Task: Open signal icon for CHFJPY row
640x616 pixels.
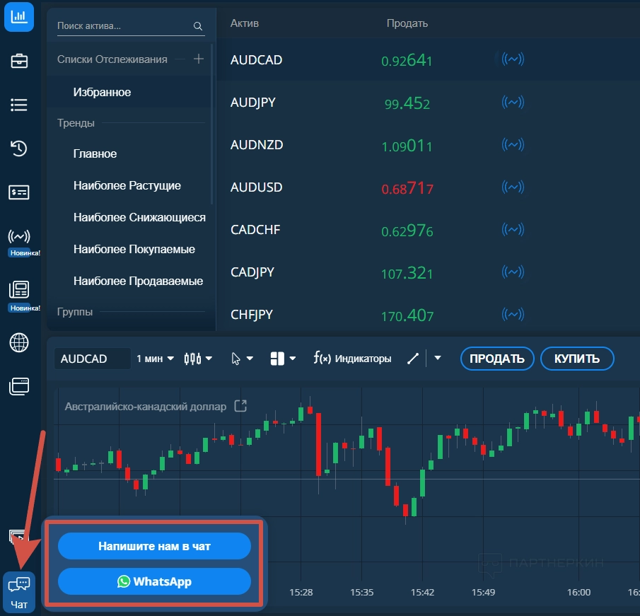Action: coord(513,314)
